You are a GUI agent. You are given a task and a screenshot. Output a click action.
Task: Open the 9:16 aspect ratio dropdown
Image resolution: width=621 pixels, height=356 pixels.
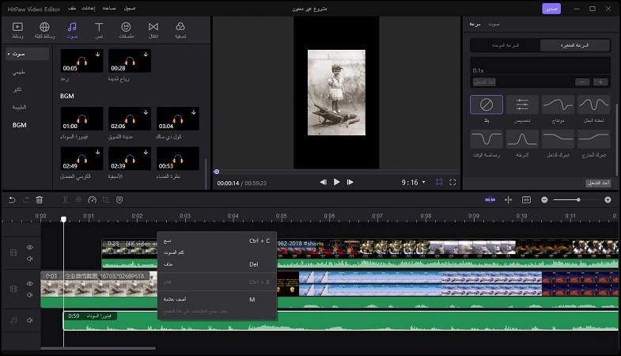[414, 182]
